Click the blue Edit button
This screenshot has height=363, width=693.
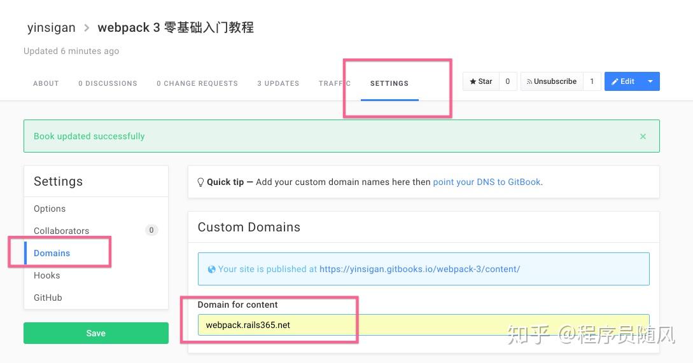pyautogui.click(x=623, y=81)
